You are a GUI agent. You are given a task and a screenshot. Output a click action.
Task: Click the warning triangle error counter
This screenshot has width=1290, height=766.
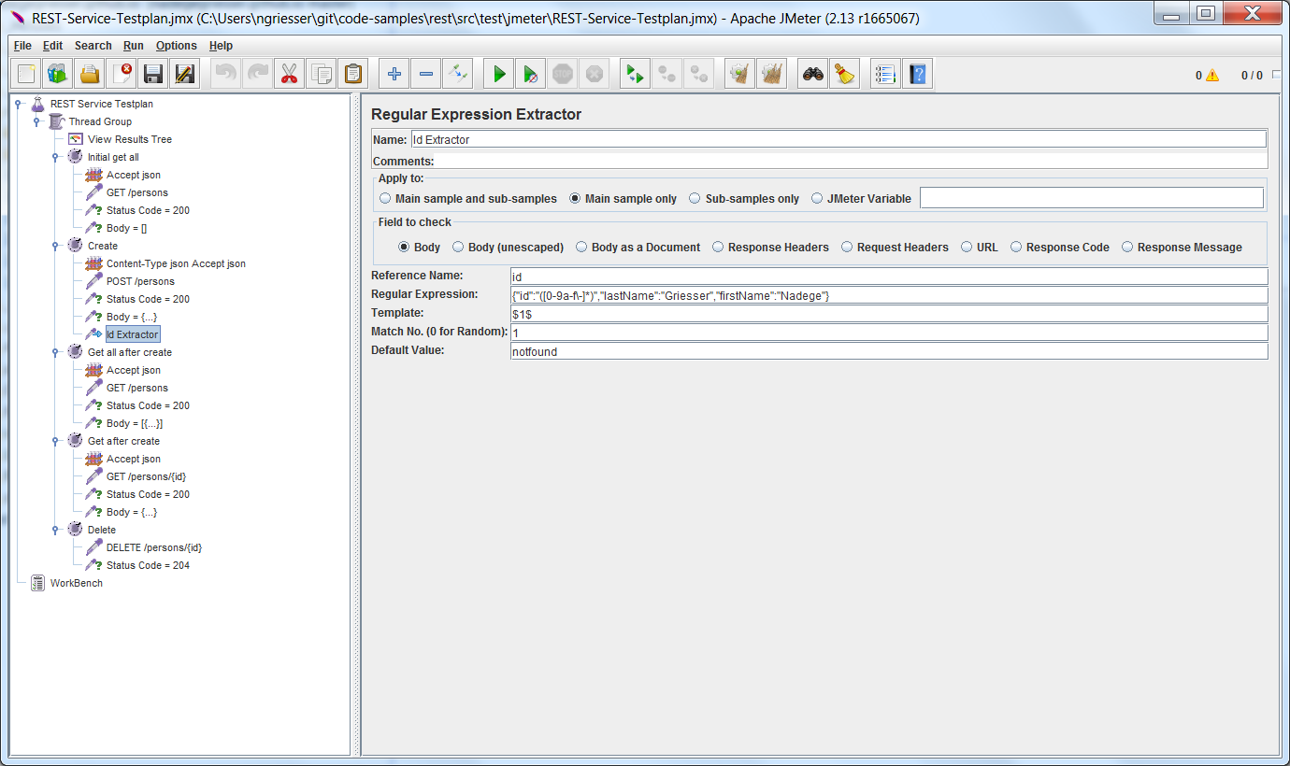coord(1212,76)
